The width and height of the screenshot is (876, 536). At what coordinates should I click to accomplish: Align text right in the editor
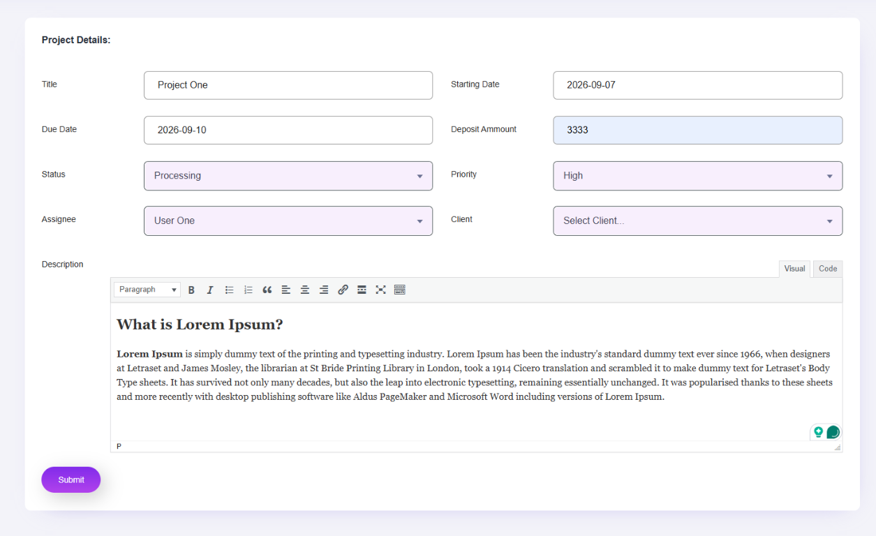click(324, 290)
